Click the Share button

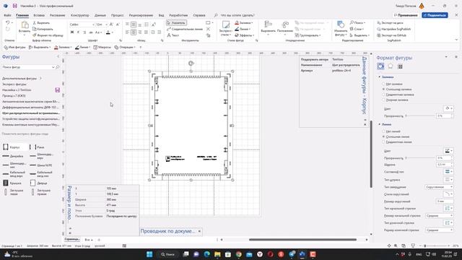[435, 15]
